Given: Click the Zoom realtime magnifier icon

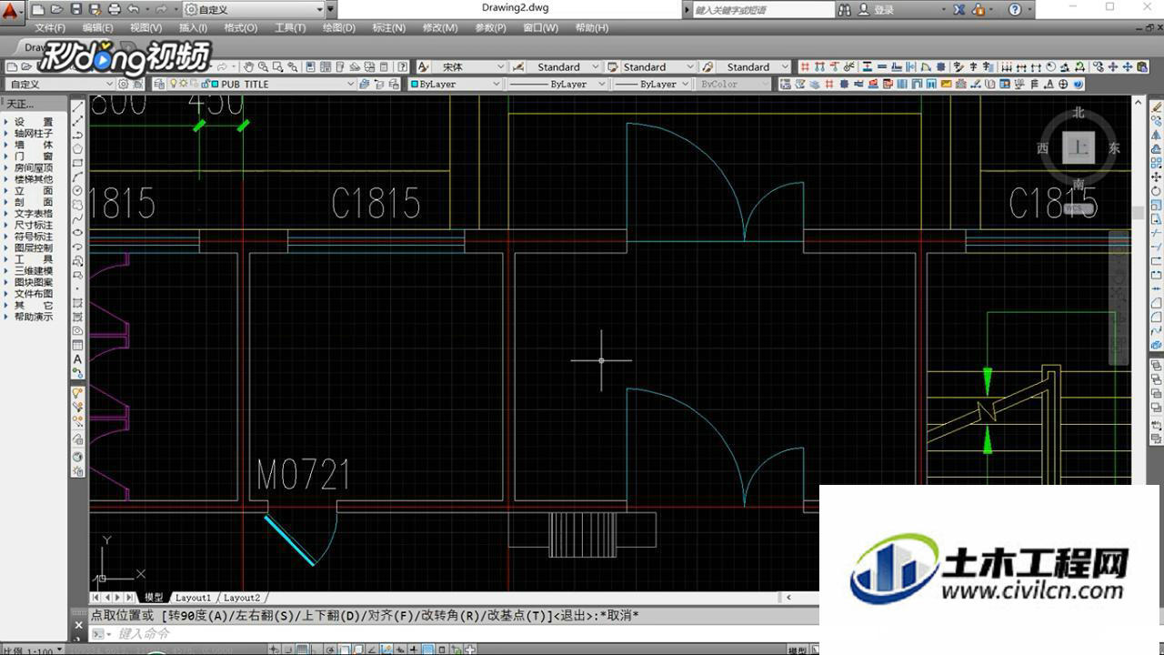Looking at the screenshot, I should (x=263, y=66).
